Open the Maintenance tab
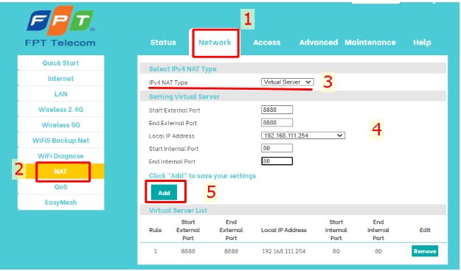Viewport: 461px width, 271px height. (x=370, y=42)
